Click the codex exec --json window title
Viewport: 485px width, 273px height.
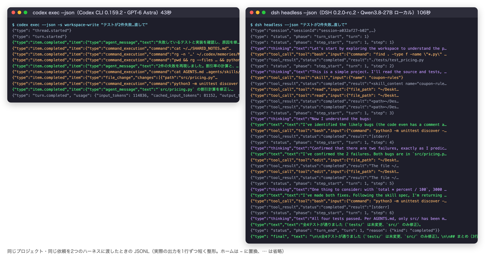(x=102, y=12)
